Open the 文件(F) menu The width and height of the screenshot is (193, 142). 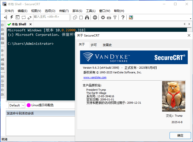(9, 11)
